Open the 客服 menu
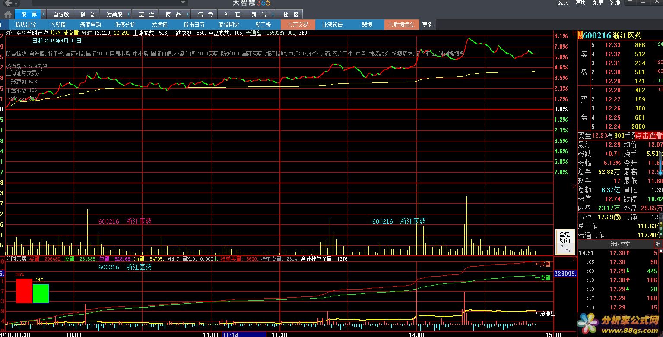Screen dimensions: 663x337 pos(615,3)
